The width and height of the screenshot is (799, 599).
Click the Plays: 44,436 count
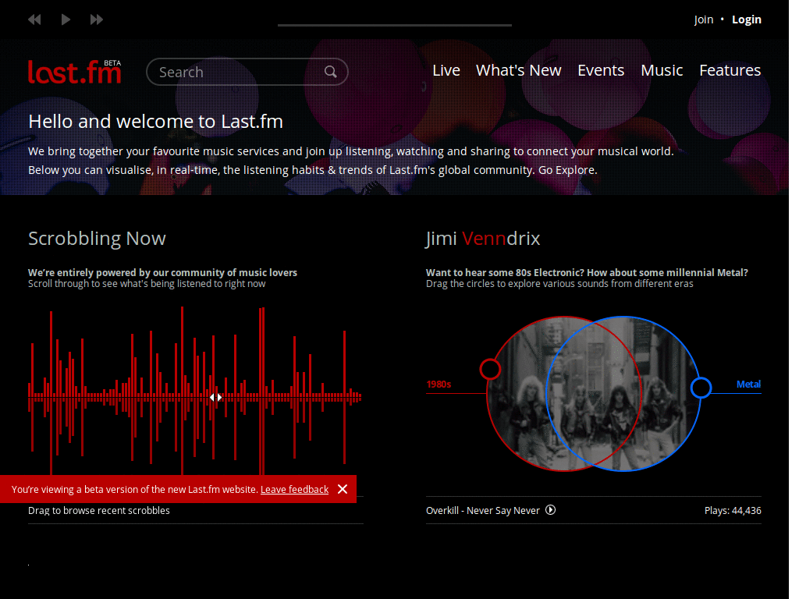tap(733, 510)
